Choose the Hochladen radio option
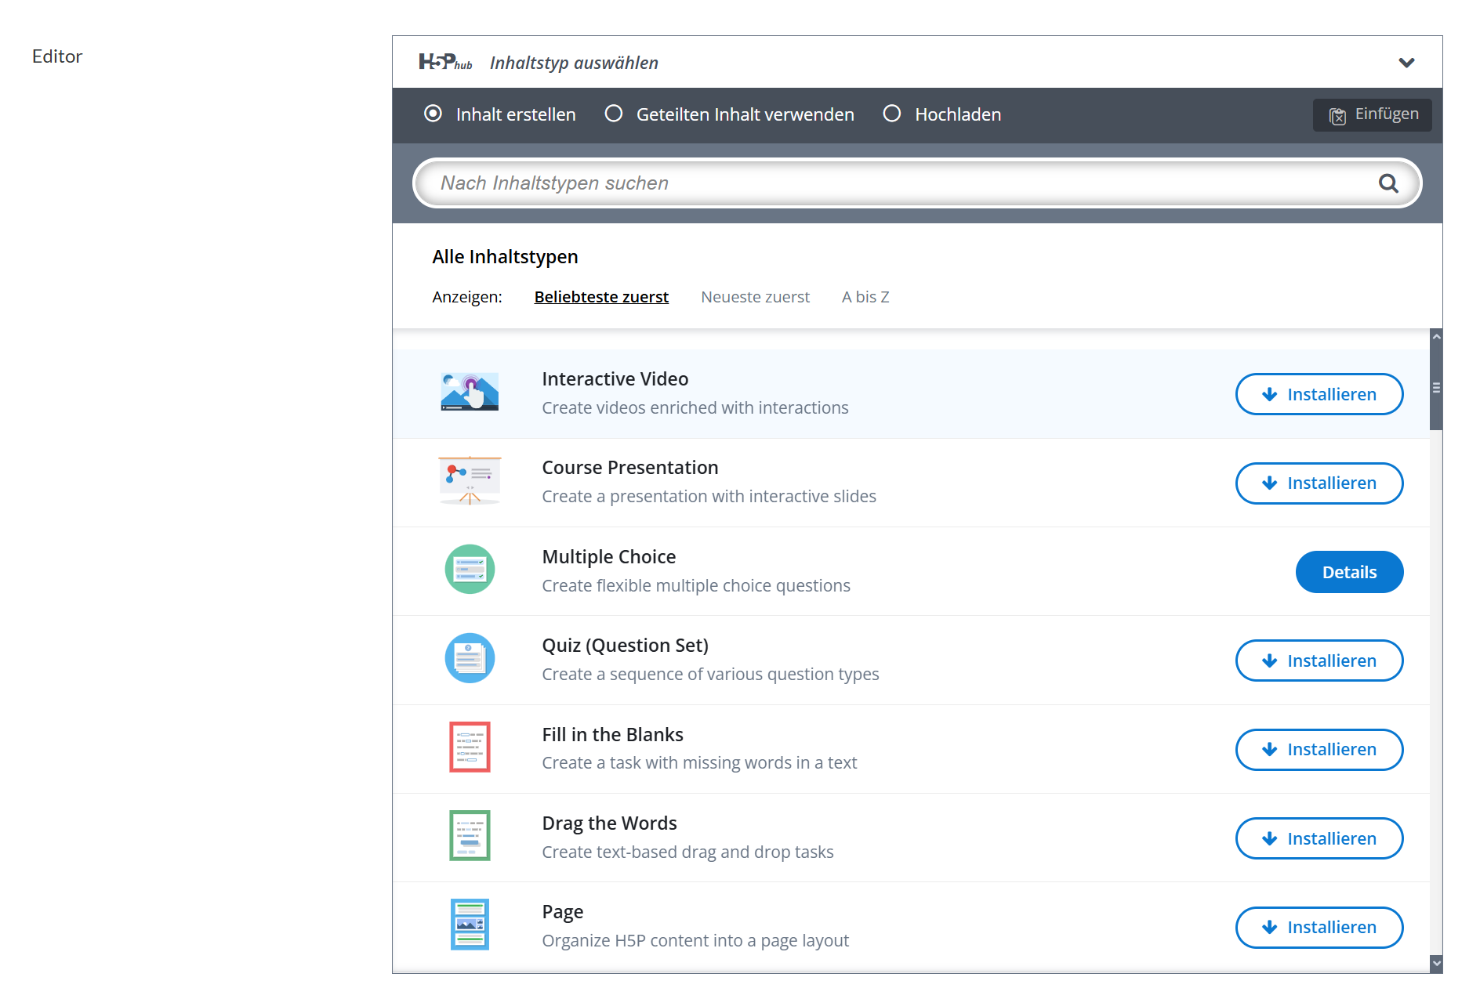The height and width of the screenshot is (988, 1480). [892, 114]
